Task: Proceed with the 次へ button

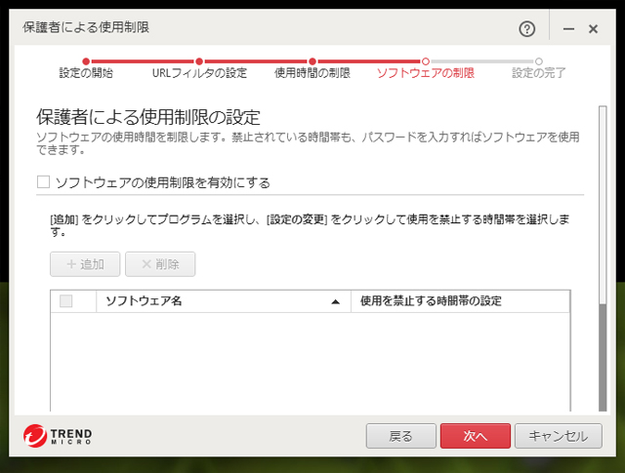Action: click(475, 436)
